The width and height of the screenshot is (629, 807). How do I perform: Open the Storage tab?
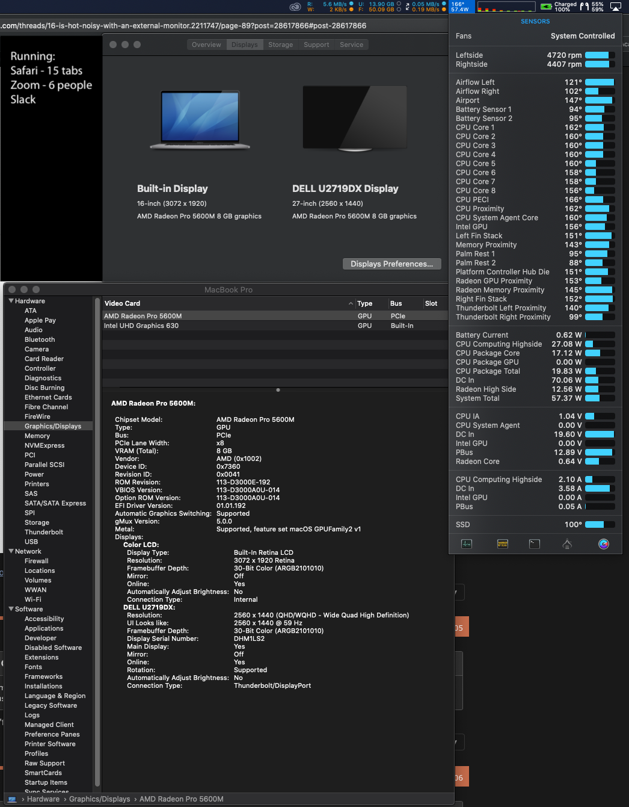pyautogui.click(x=280, y=45)
